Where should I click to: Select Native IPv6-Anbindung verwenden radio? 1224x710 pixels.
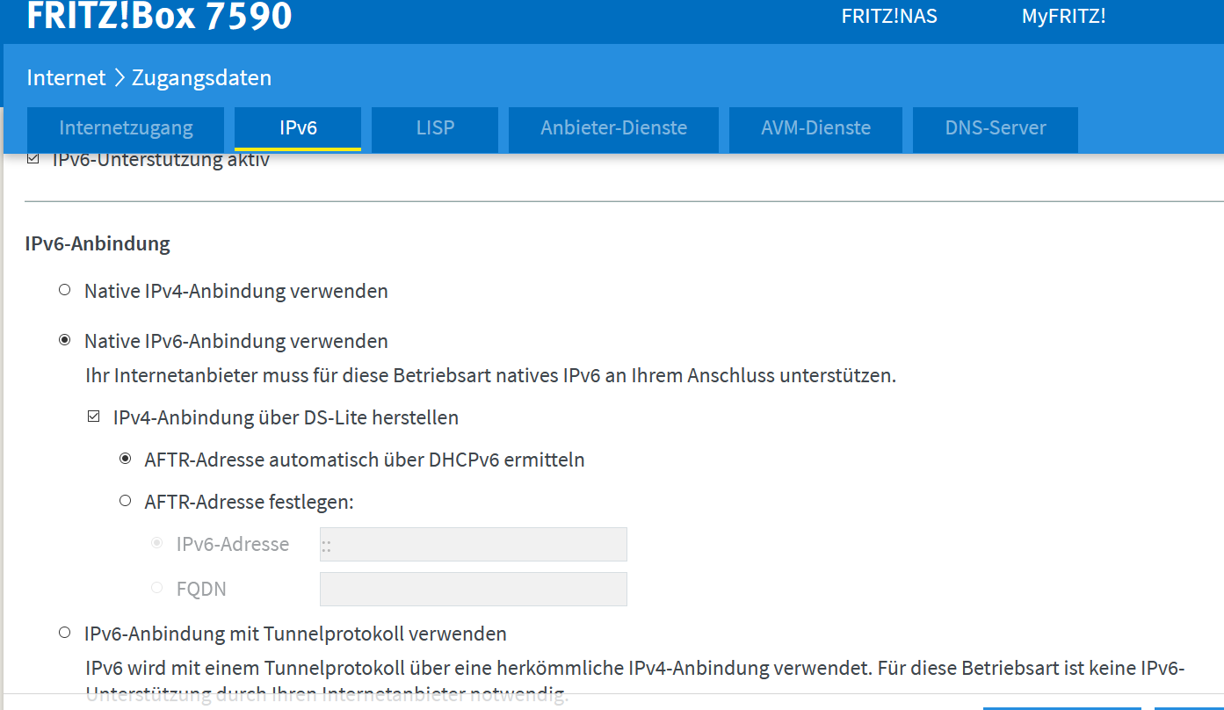tap(64, 340)
